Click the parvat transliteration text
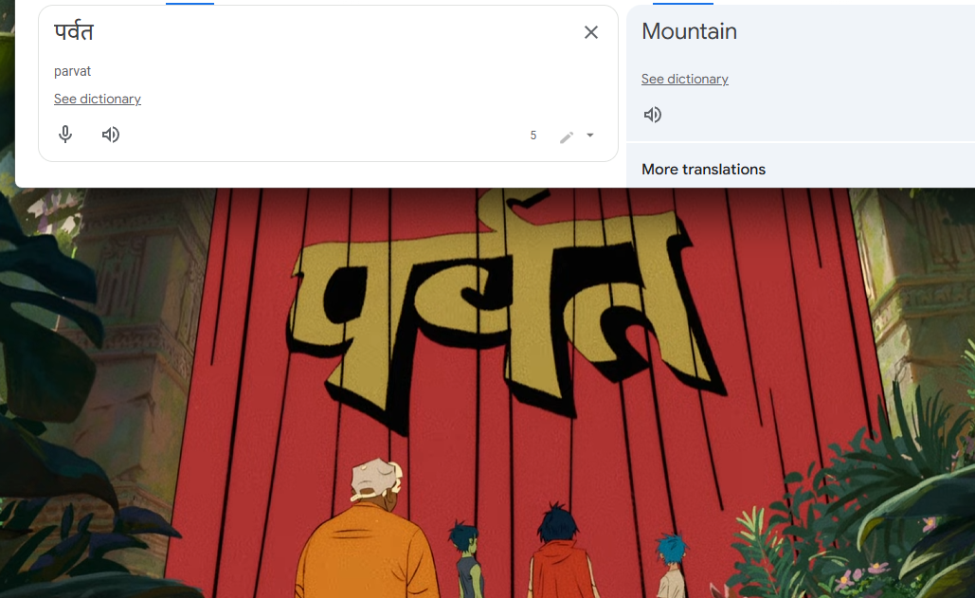Viewport: 975px width, 598px height. (x=72, y=71)
